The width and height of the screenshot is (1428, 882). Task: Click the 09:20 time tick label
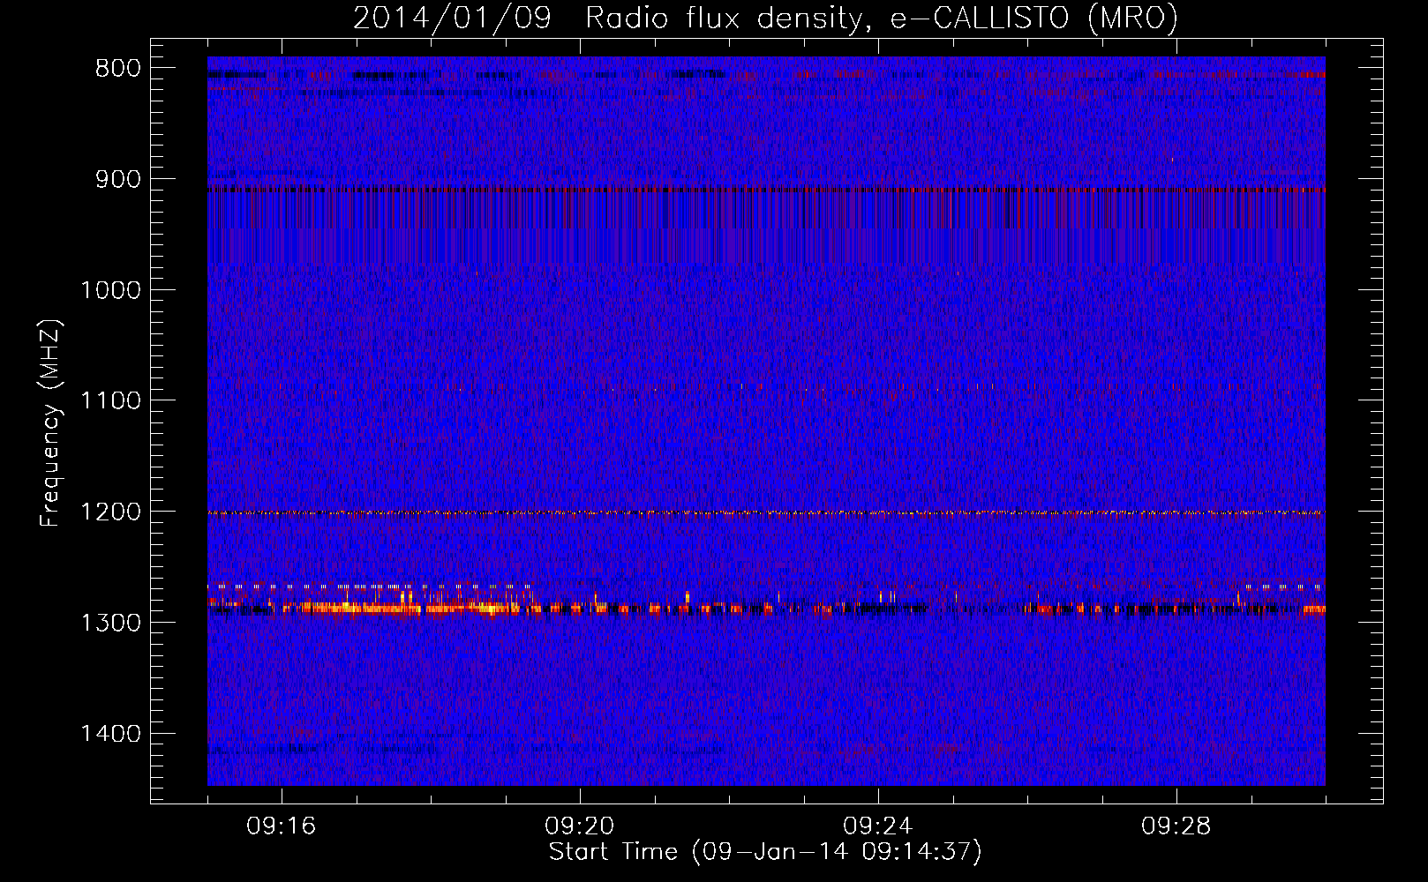(580, 826)
